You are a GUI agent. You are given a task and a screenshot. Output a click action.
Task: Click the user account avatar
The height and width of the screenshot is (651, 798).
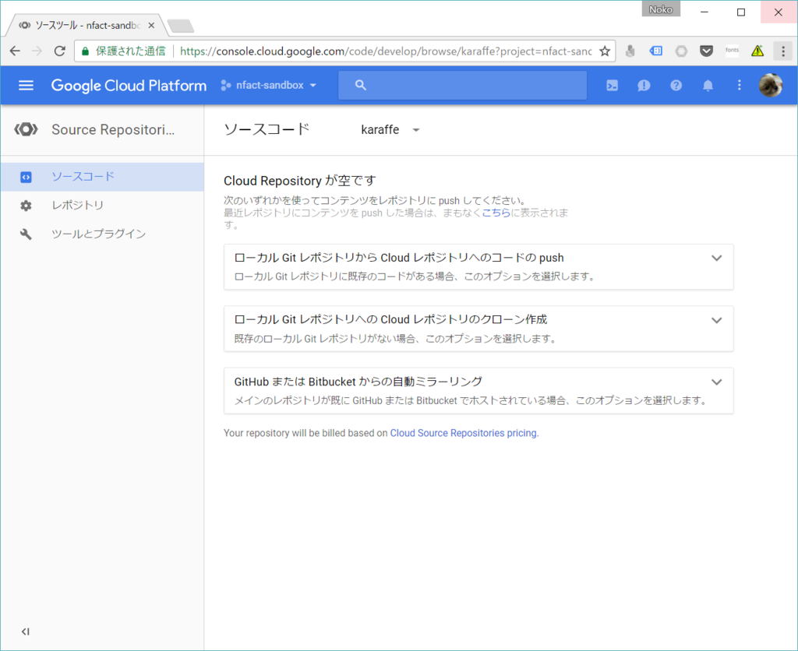[771, 86]
